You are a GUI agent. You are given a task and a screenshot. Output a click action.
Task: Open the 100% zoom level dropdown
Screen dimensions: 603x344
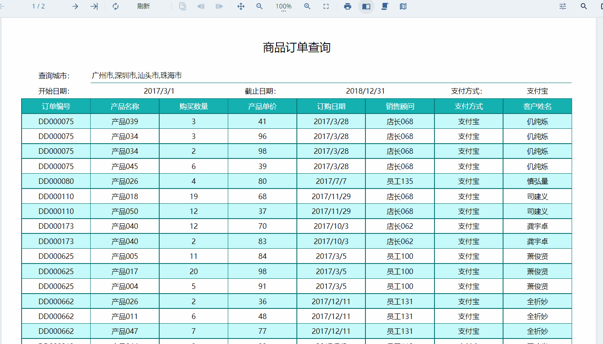click(x=283, y=7)
